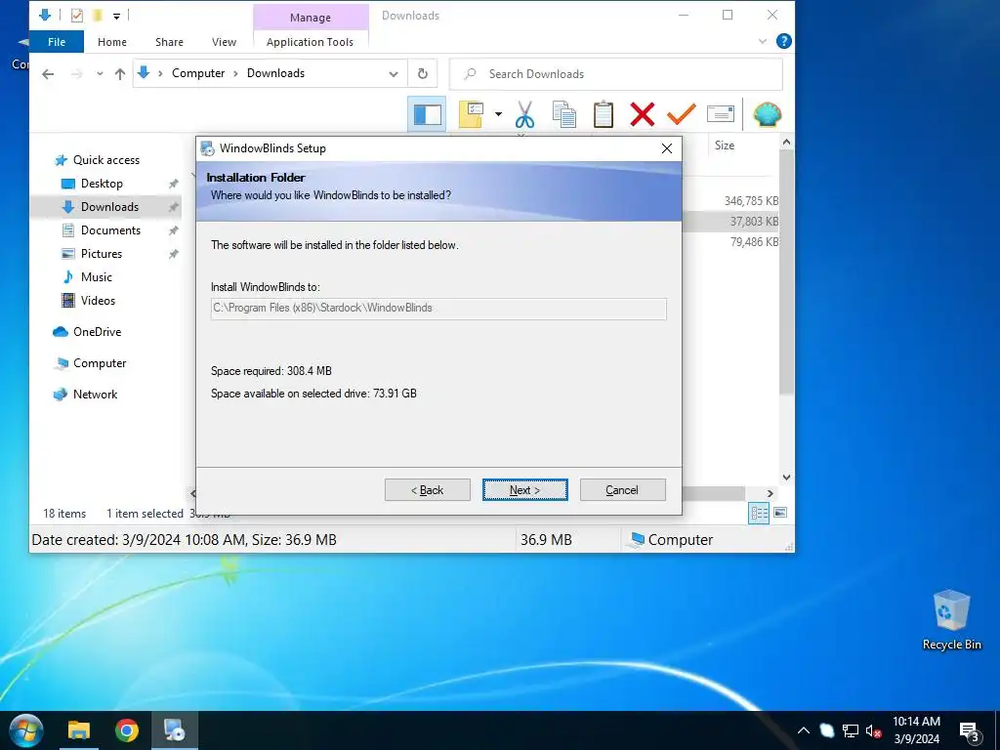Switch to Details view in status bar
1000x750 pixels.
pos(759,513)
